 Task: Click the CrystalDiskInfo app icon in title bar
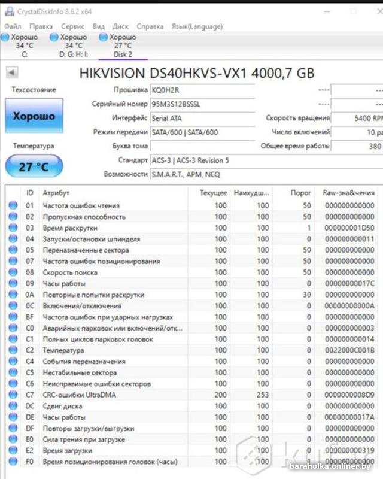[10, 11]
